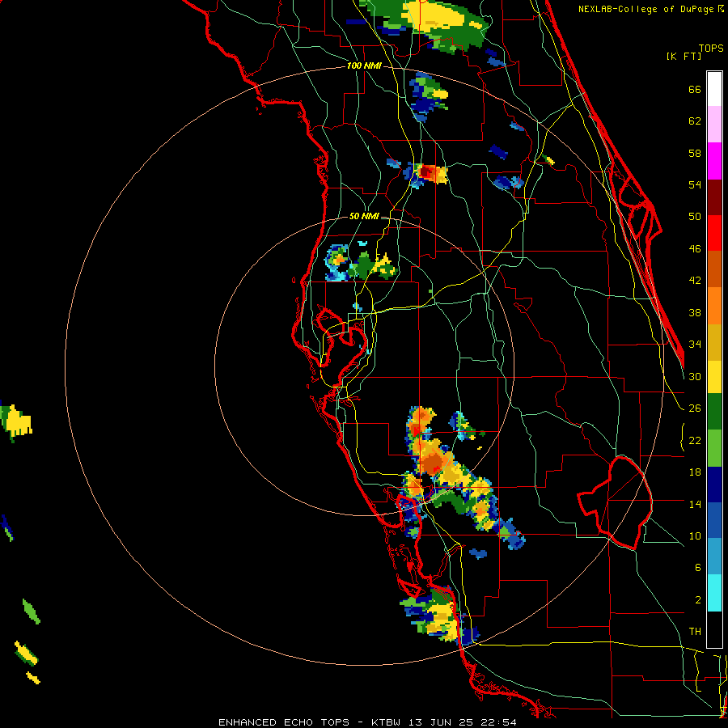Select the dark orange 42-46 kft swatch
Image resolution: width=728 pixels, height=728 pixels.
[714, 269]
